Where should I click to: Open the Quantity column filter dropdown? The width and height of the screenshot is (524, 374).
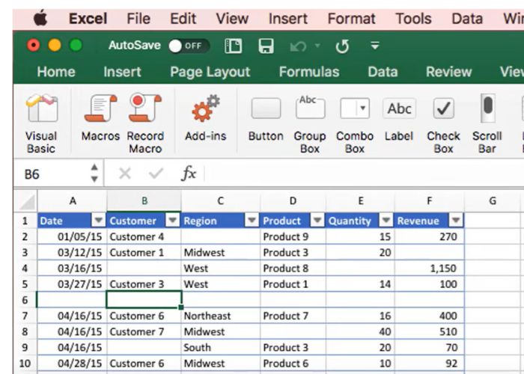click(386, 221)
